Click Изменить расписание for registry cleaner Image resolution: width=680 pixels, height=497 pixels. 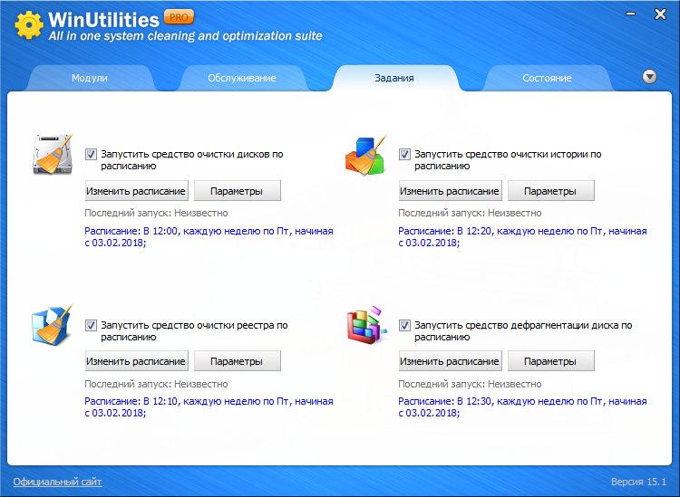pyautogui.click(x=137, y=361)
